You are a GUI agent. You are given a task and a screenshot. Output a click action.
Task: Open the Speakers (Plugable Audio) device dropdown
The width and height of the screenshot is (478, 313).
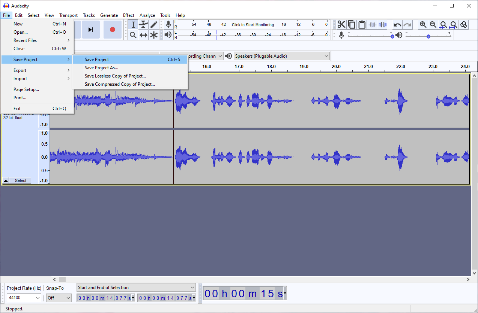[281, 56]
